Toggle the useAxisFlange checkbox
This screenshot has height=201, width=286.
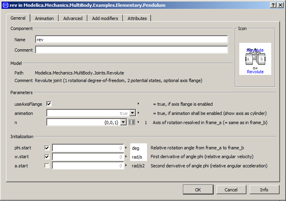[x=49, y=104]
